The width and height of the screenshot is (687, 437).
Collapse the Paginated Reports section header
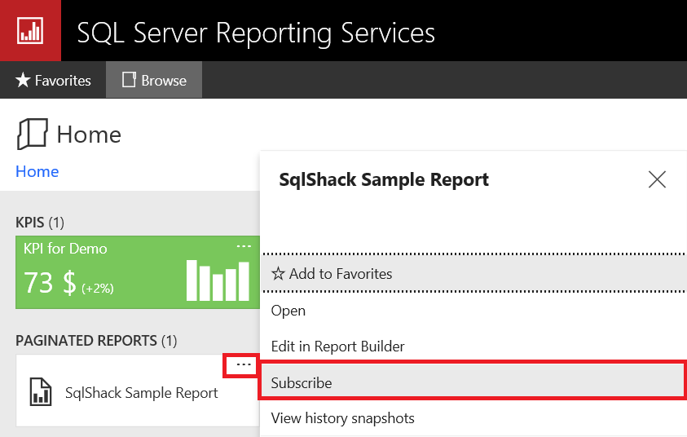pyautogui.click(x=96, y=340)
